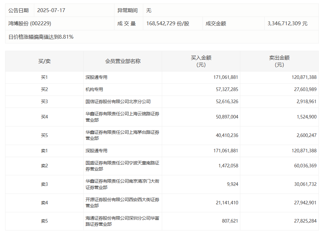Click 深股通专用 in the 卖1 row

[x=96, y=151]
